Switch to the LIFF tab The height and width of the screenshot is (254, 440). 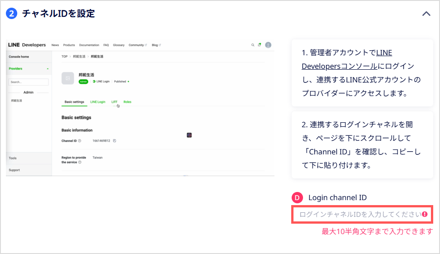point(114,102)
